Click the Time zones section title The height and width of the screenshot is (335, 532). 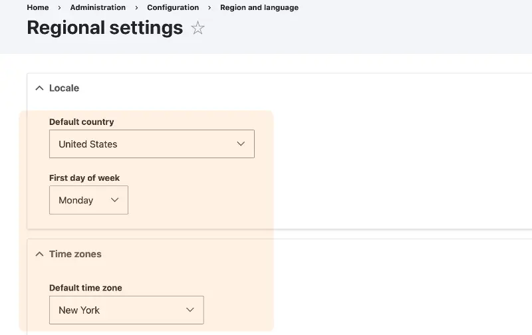coord(75,254)
